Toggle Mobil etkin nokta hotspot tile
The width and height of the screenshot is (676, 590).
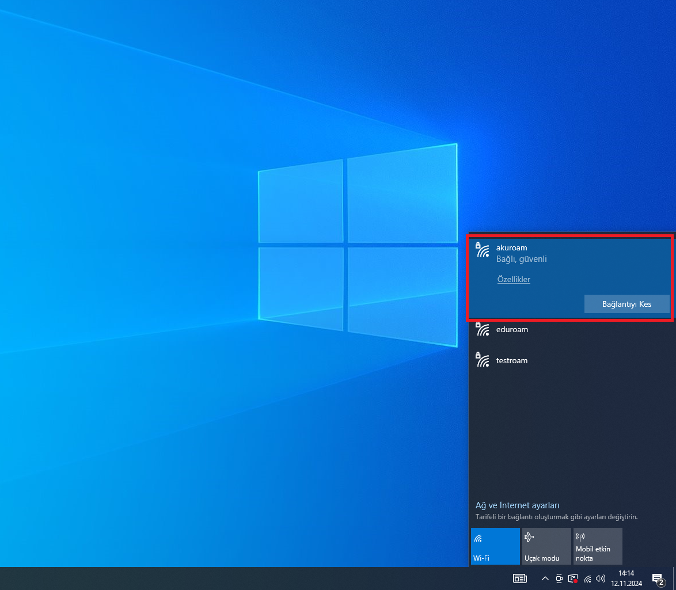click(598, 546)
